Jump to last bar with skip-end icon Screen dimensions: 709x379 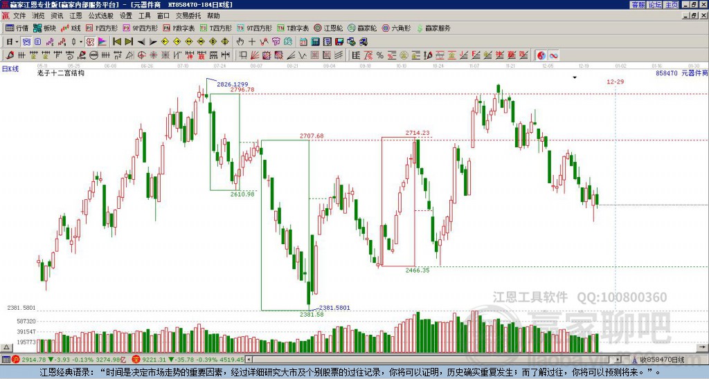129,42
